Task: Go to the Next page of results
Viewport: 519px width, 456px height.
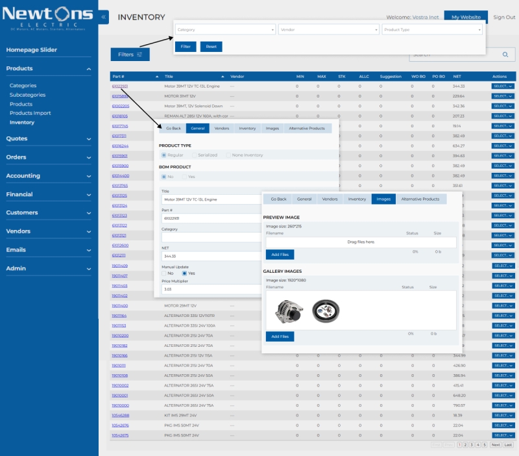Action: click(x=495, y=445)
